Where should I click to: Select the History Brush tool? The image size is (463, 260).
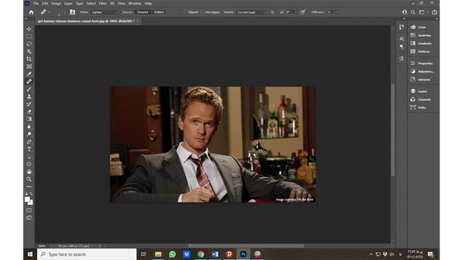click(29, 104)
